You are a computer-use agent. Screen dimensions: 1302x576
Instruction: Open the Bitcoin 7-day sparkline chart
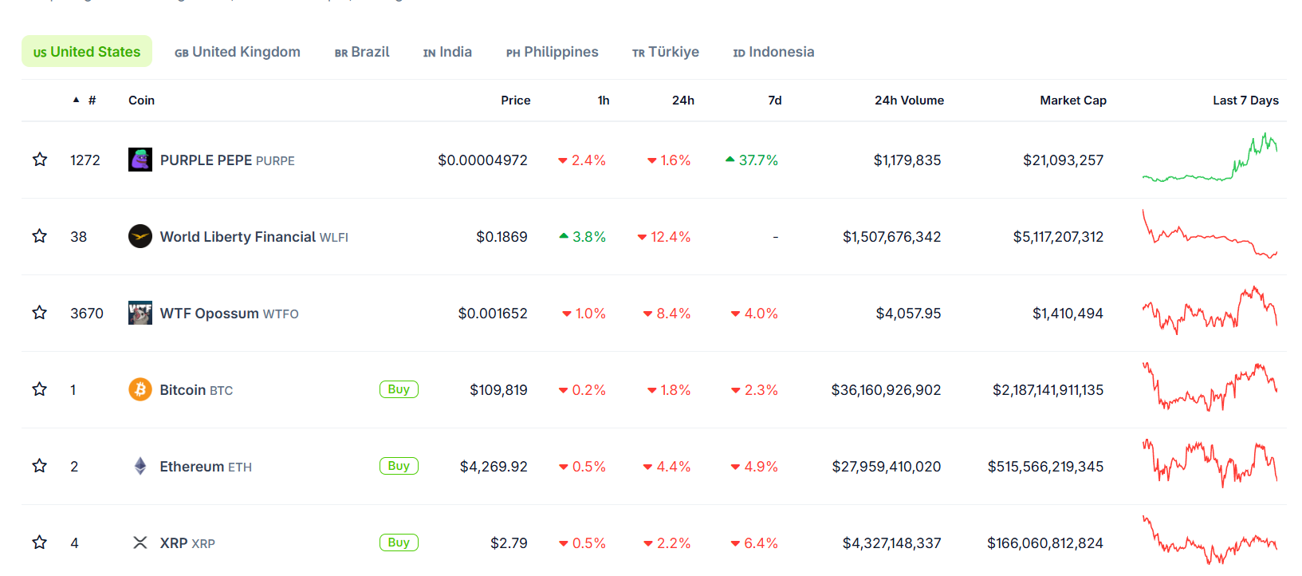point(1210,387)
